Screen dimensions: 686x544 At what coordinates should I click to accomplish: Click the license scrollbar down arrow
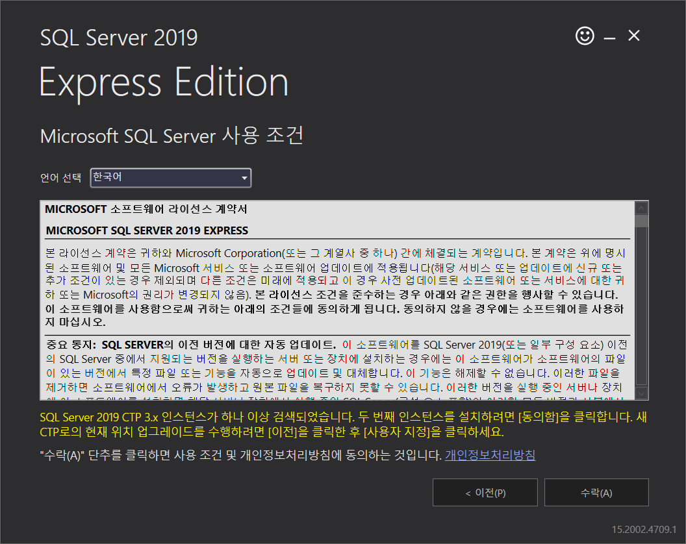[641, 393]
